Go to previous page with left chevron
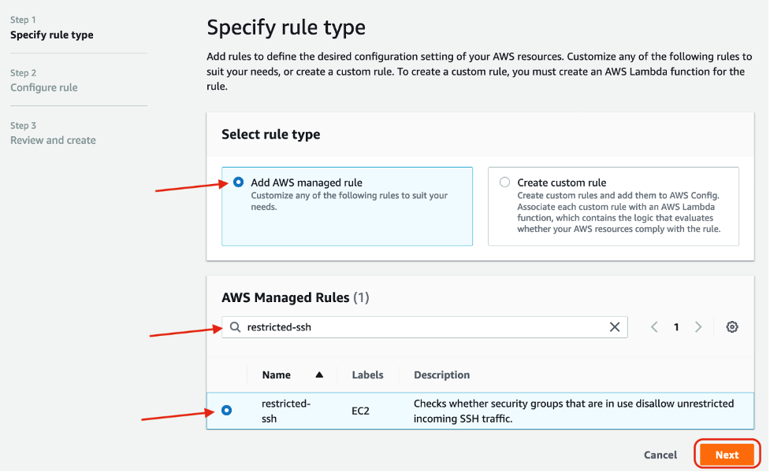 (x=654, y=326)
